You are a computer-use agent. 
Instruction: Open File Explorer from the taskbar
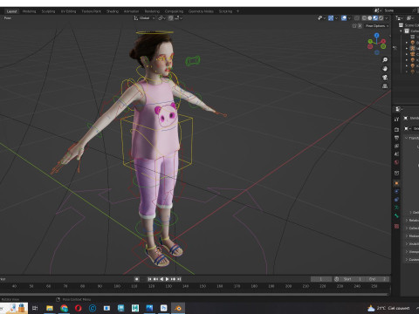[50, 308]
